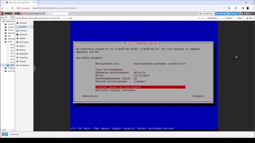
Task: Click the Options gear icon
Action: pos(18,39)
